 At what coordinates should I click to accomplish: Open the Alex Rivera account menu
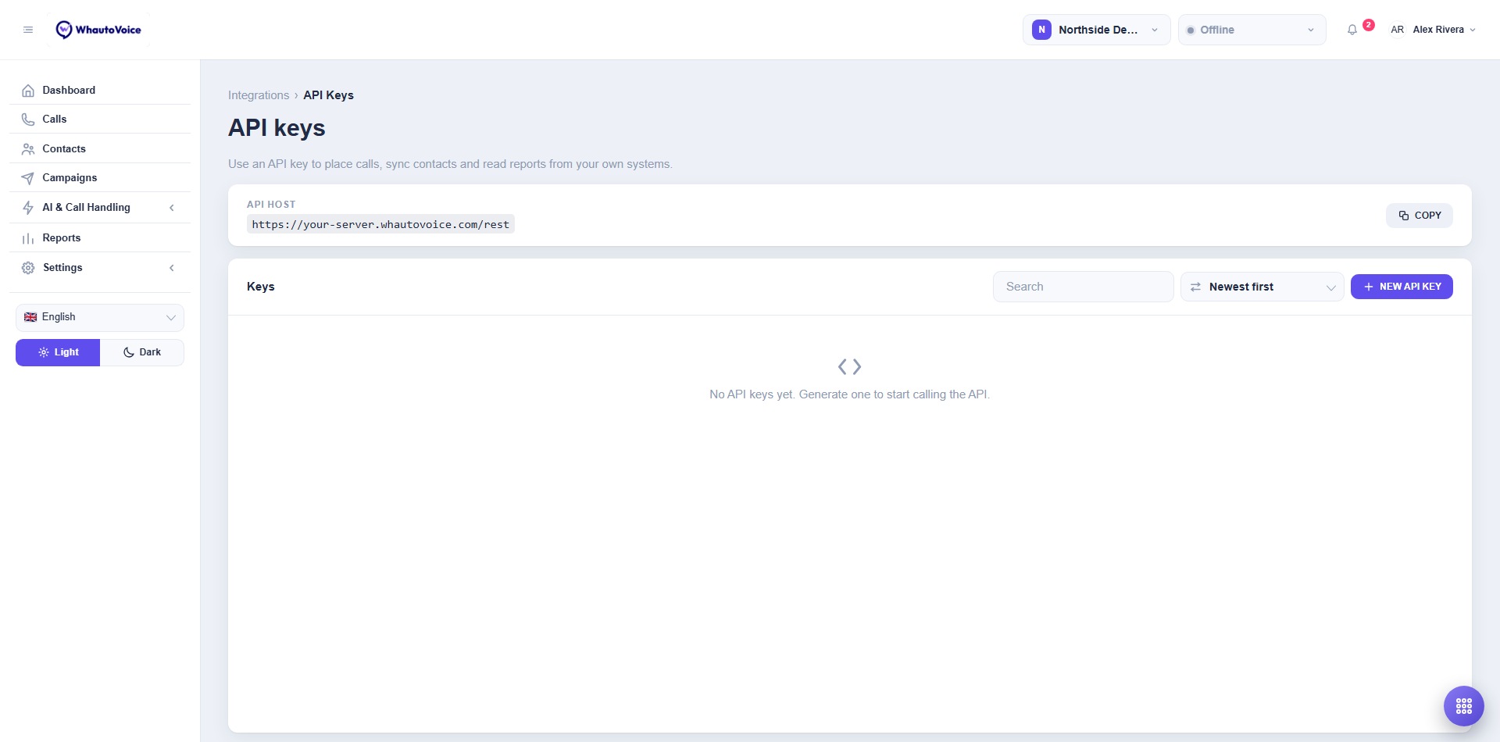pyautogui.click(x=1433, y=30)
